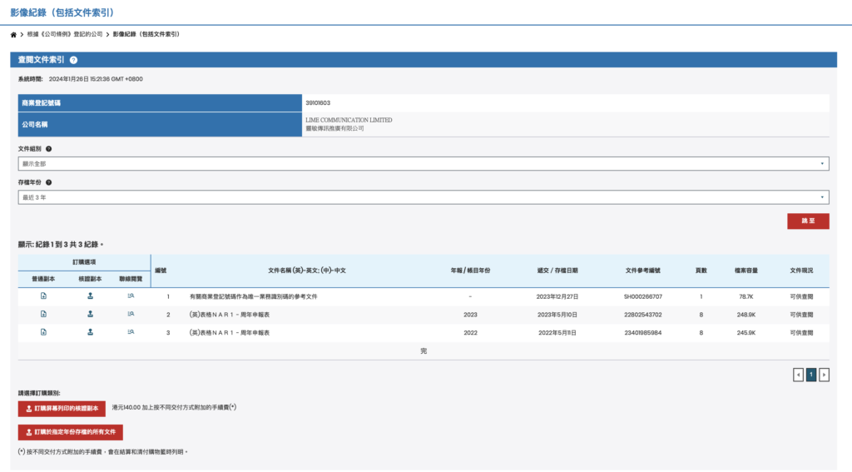852x472 pixels.
Task: Open the 文件組別 dropdown showing 顯示全部
Action: pyautogui.click(x=424, y=164)
